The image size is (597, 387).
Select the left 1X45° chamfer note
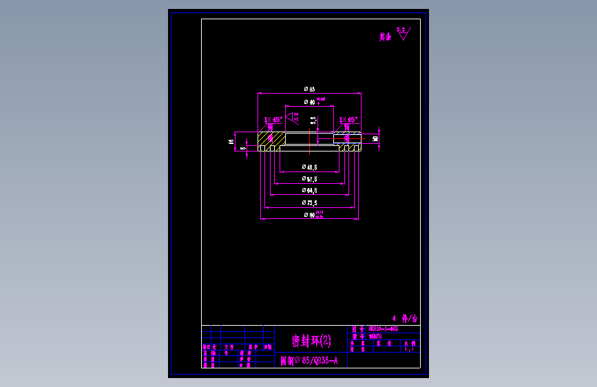click(x=273, y=120)
